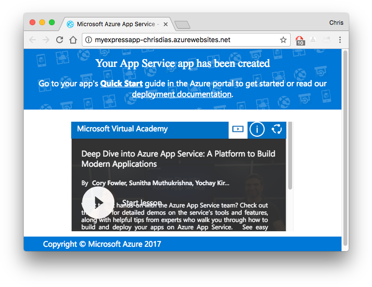Click the Azure favicon on the browser tab
Image resolution: width=372 pixels, height=287 pixels.
click(x=70, y=24)
